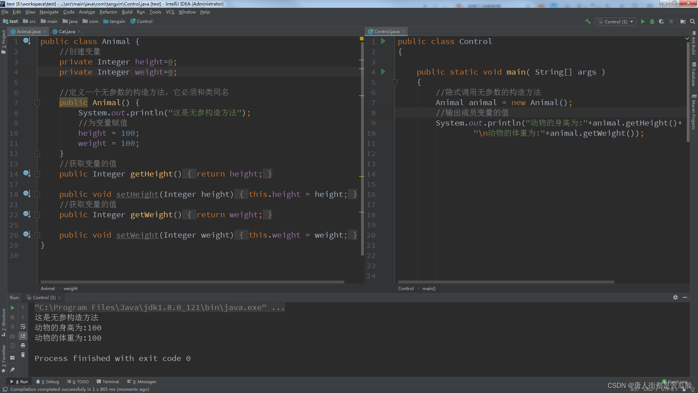The image size is (698, 393).
Task: Click yellow warning marker atop Animal.java stripe
Action: point(362,39)
